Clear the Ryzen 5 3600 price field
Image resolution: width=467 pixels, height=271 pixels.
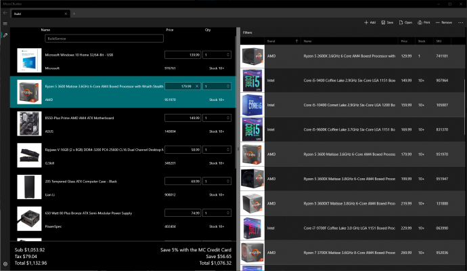pyautogui.click(x=197, y=86)
